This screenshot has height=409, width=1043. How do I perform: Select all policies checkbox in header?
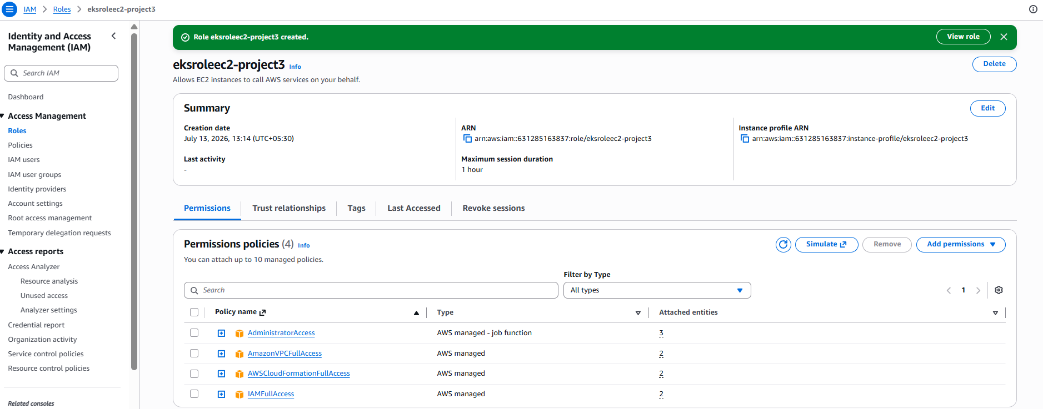(x=194, y=312)
